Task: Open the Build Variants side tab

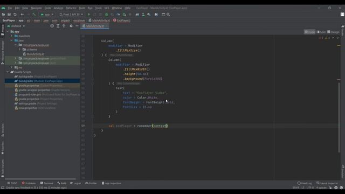Action: pyautogui.click(x=3, y=168)
